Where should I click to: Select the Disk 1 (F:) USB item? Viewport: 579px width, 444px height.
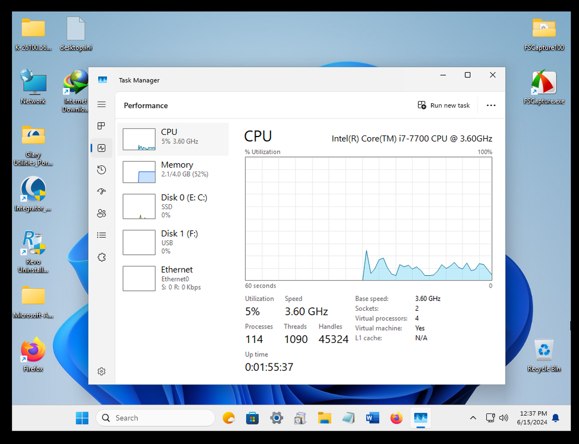(x=173, y=243)
